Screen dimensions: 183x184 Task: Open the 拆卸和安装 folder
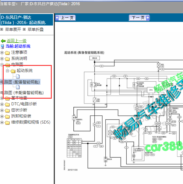[x=21, y=116]
